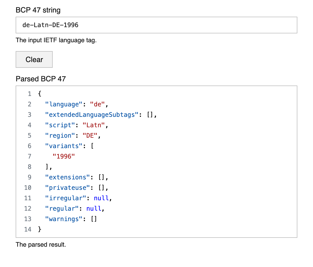Click the "extensions" key on line 9

coord(68,177)
